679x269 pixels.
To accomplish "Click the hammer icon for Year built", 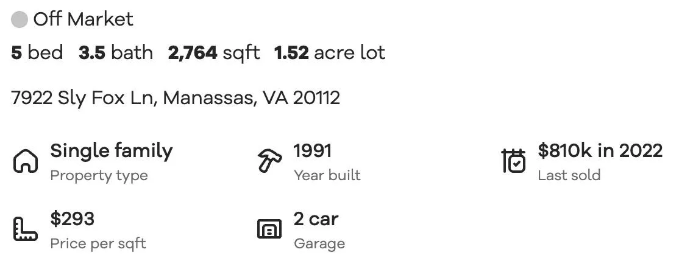I will 269,161.
